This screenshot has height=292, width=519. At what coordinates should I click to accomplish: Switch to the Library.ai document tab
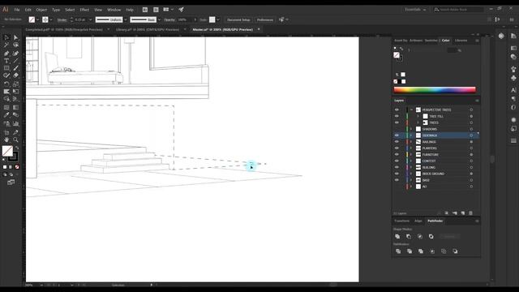(148, 29)
